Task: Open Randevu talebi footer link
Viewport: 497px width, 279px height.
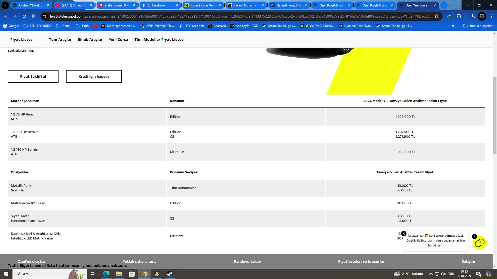Action: (x=247, y=261)
